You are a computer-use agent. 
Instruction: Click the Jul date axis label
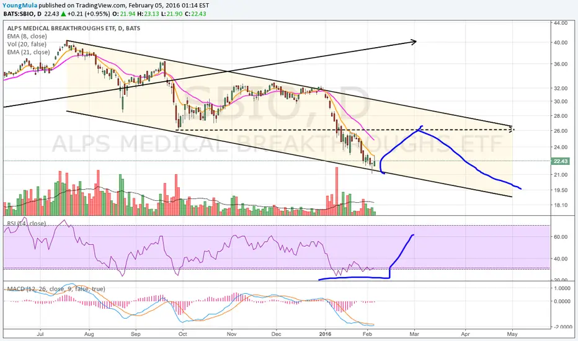click(40, 334)
